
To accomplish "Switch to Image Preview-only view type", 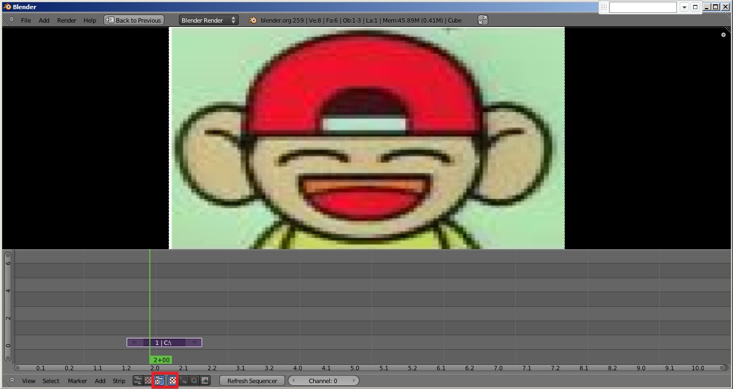I will click(x=148, y=380).
